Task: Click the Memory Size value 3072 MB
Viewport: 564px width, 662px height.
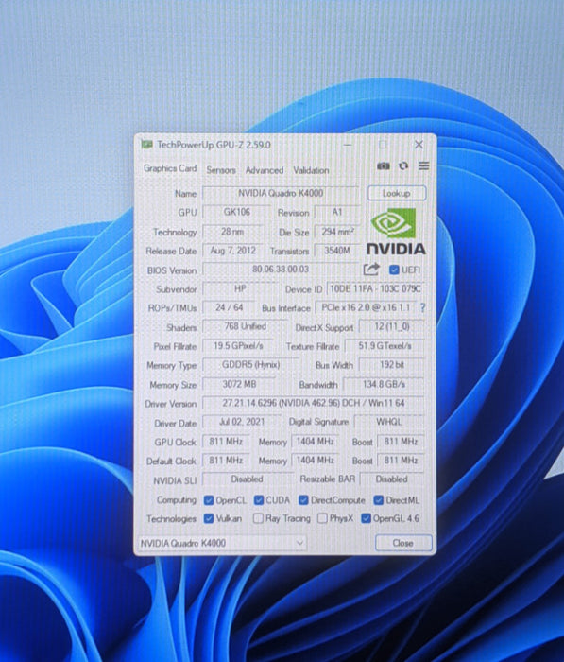Action: pos(240,384)
